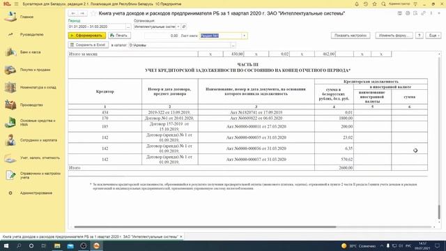The width and height of the screenshot is (446, 251).
Task: Open the Номенклатура и склад section
Action: pos(38,87)
